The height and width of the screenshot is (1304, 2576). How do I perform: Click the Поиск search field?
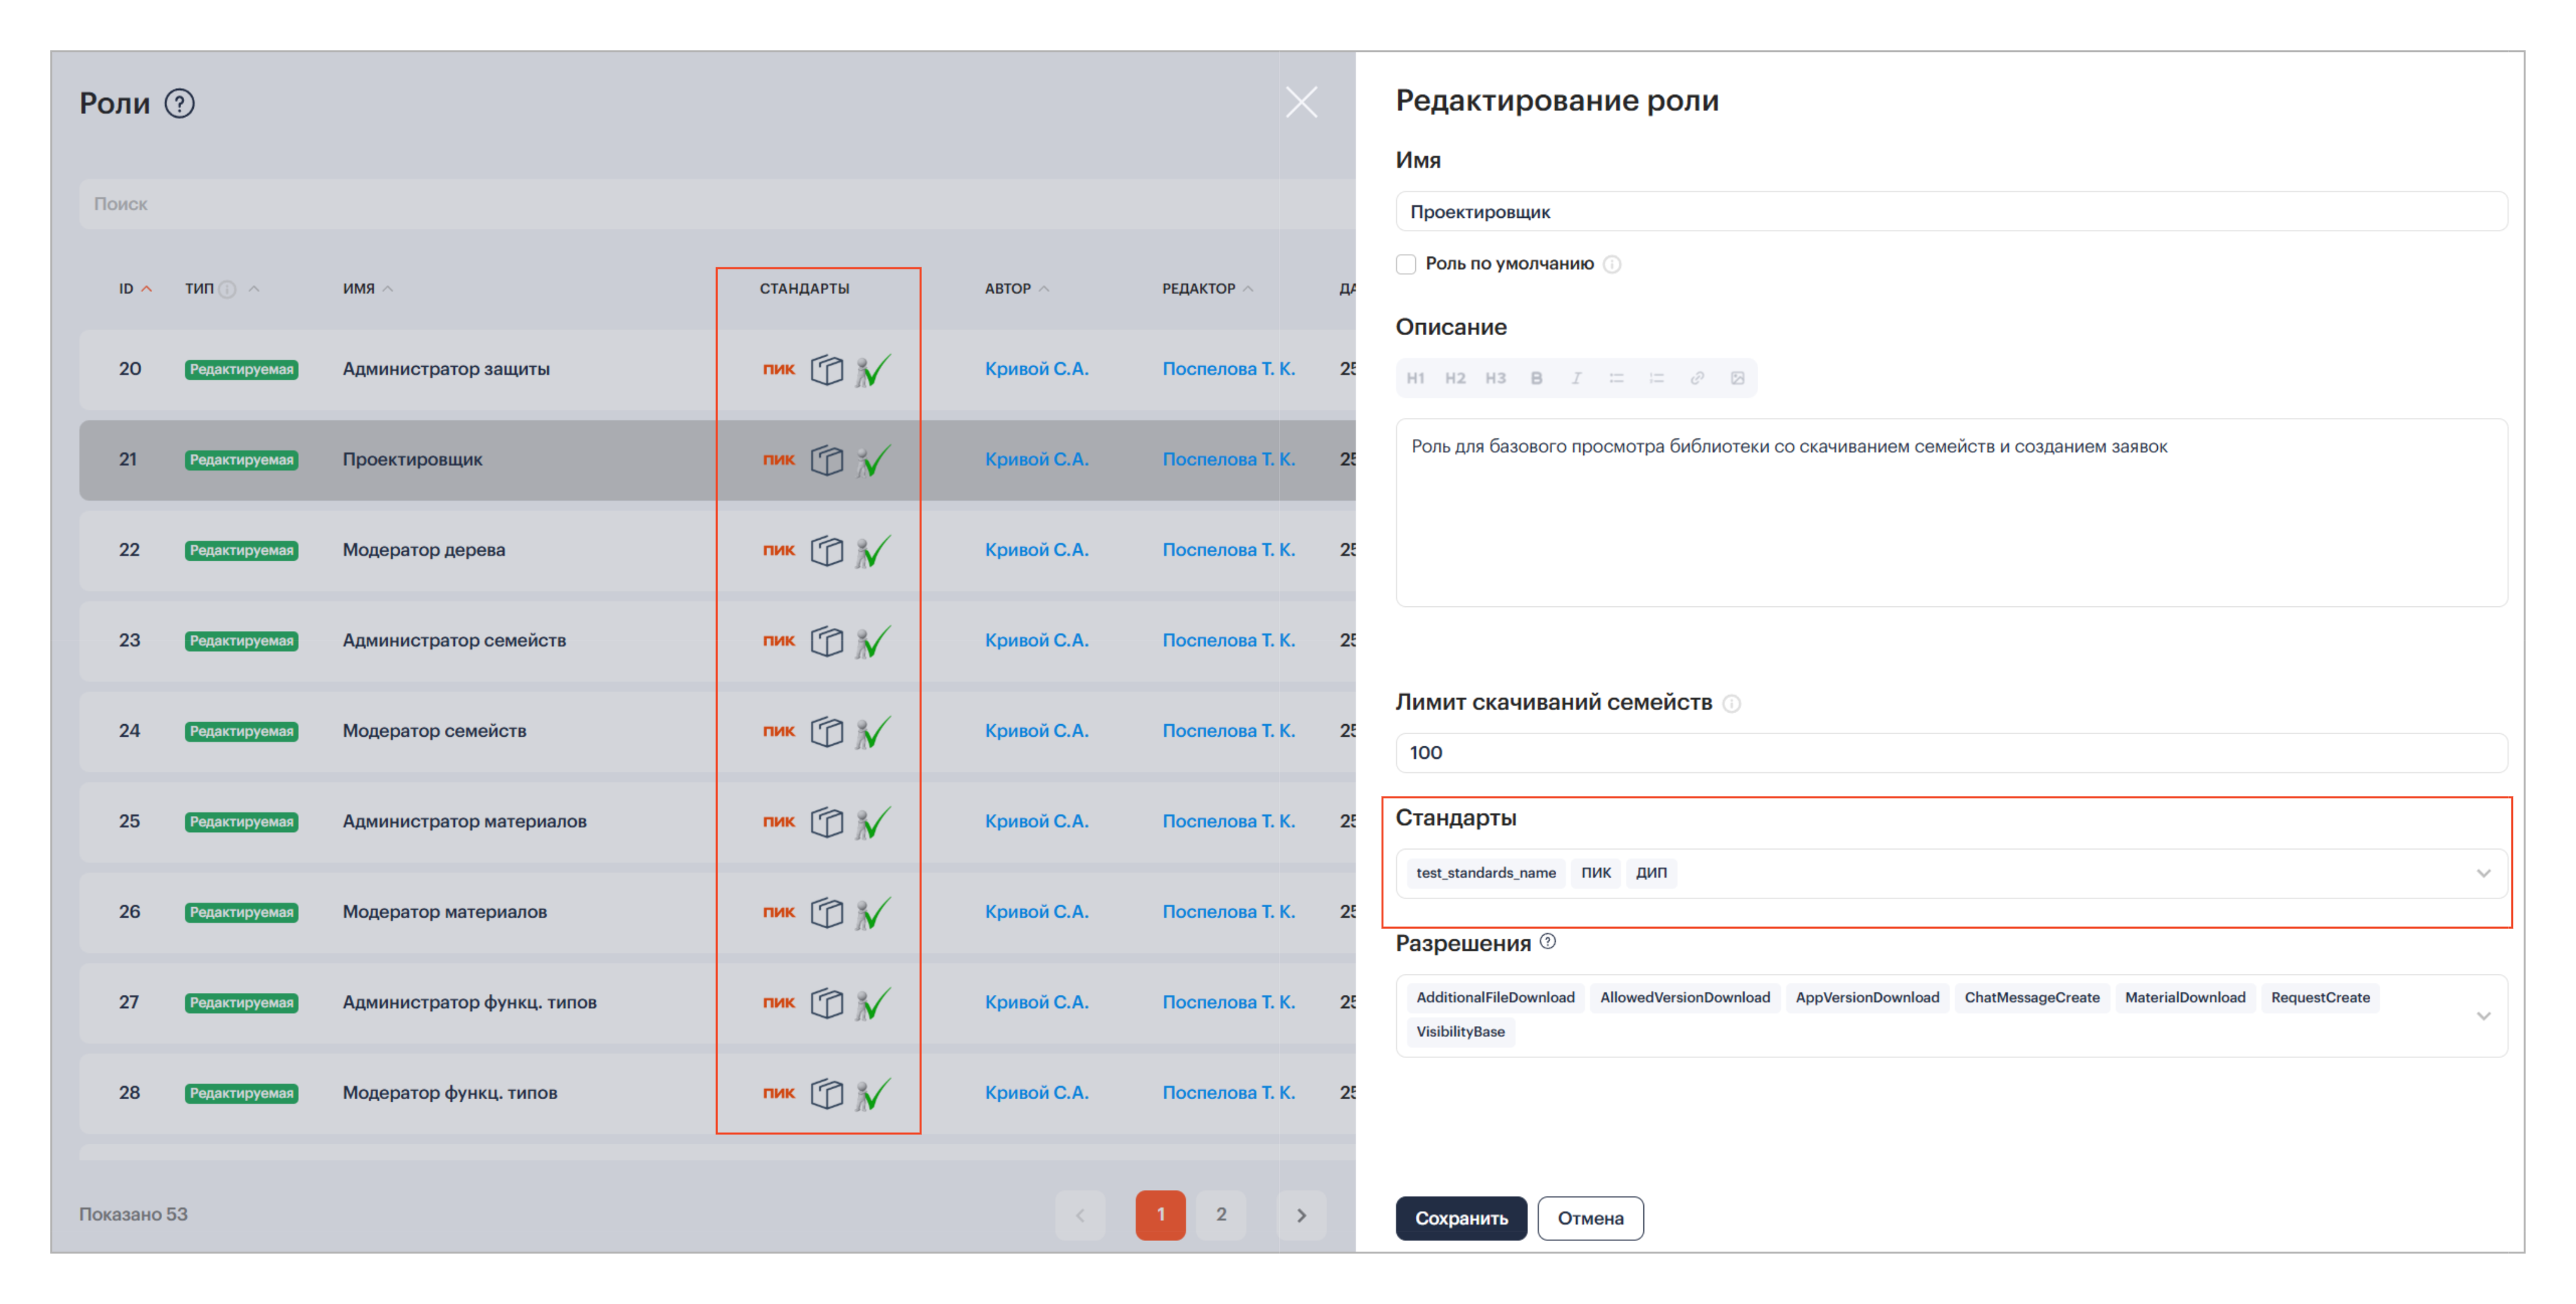point(700,204)
